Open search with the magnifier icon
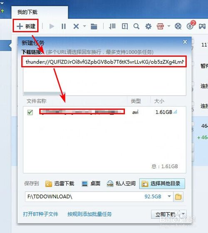 pos(136,27)
